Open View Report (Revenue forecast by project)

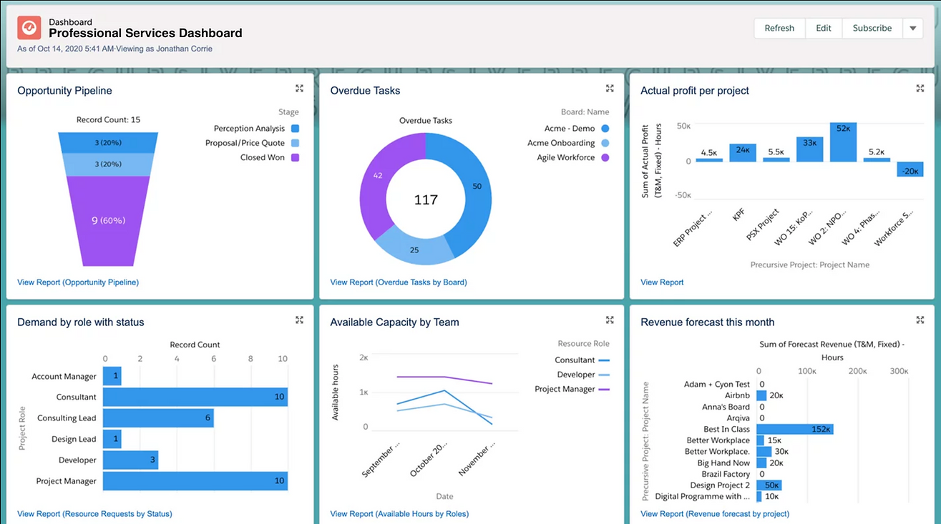click(715, 513)
